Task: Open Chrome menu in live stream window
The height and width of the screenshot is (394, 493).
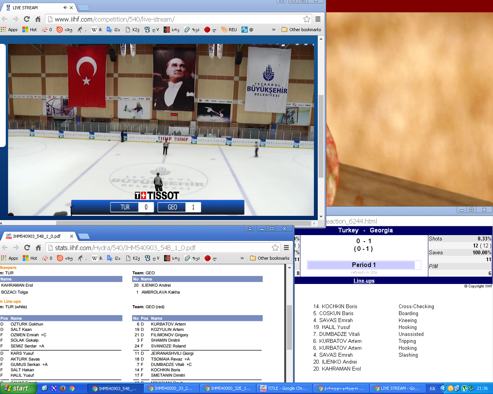Action: pos(318,19)
